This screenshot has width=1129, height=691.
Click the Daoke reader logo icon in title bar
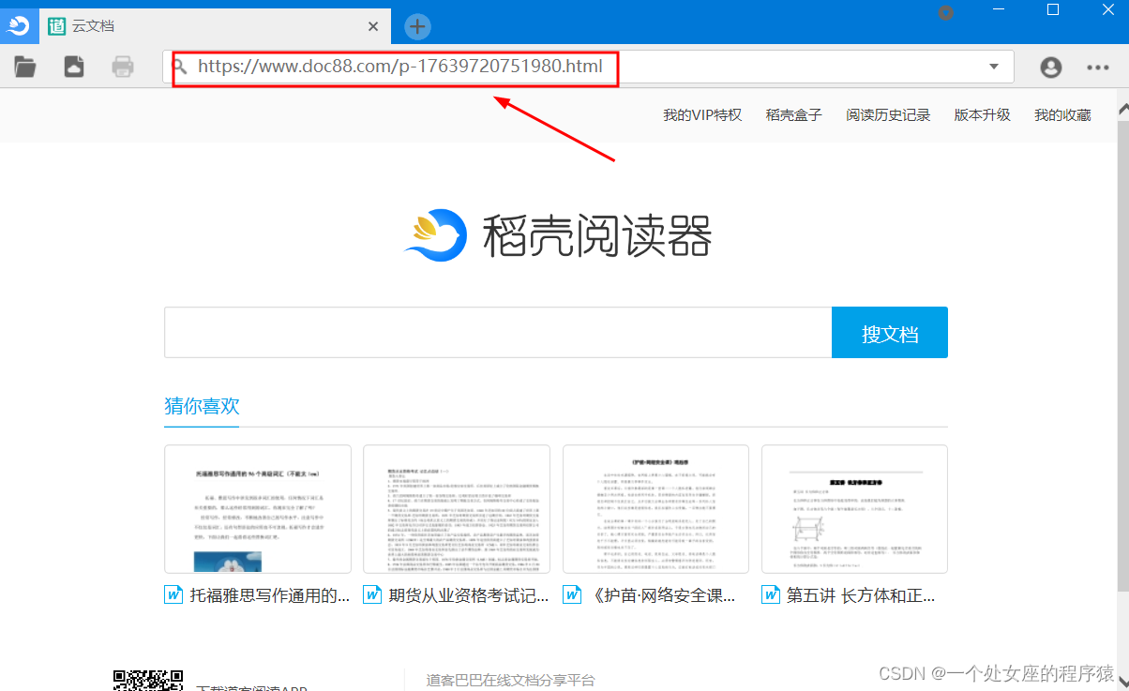coord(19,25)
